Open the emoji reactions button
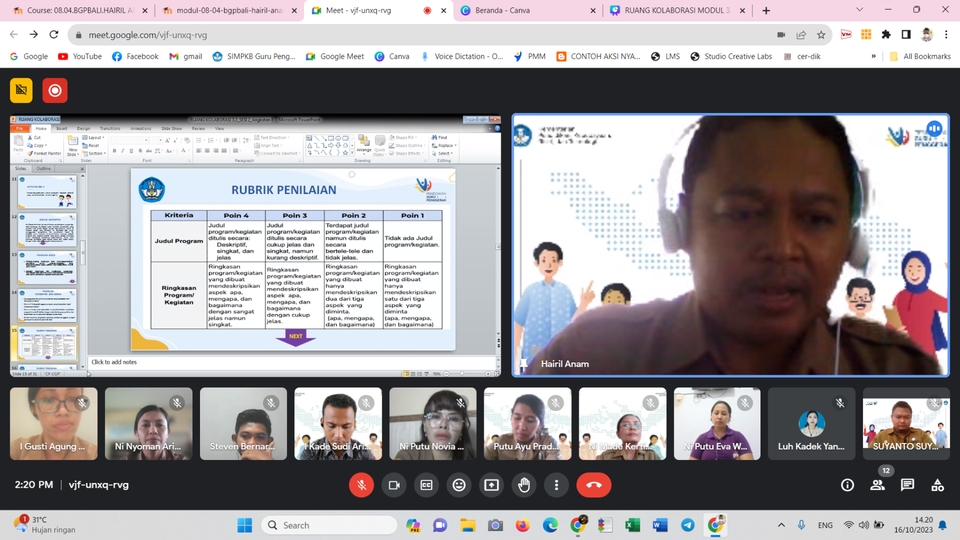960x540 pixels. pos(459,485)
